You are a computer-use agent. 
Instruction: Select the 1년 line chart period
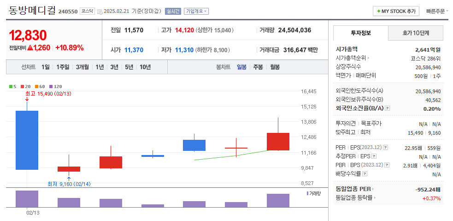pyautogui.click(x=100, y=67)
